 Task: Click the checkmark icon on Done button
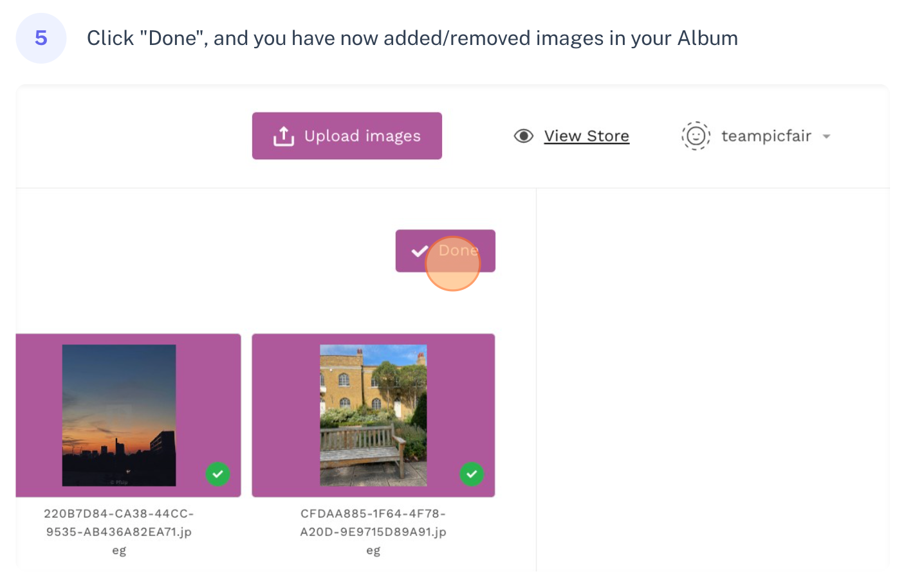coord(420,251)
